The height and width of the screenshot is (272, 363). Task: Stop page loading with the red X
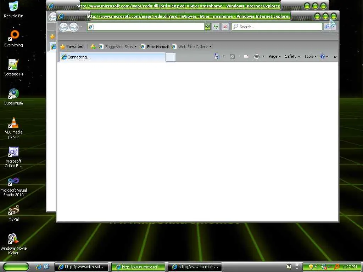pyautogui.click(x=225, y=27)
